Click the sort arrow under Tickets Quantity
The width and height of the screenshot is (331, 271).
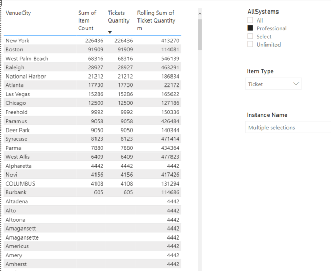click(110, 32)
